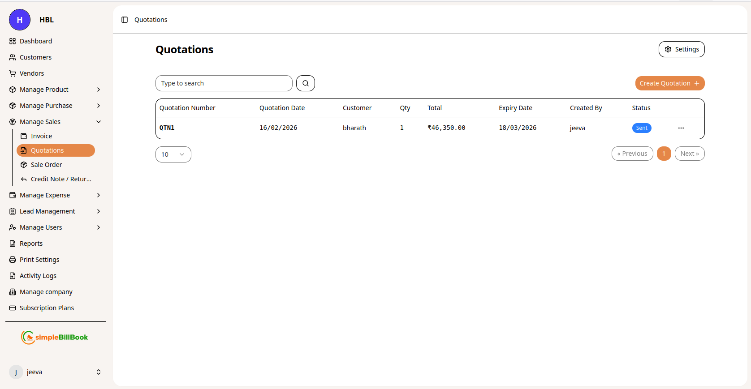Go to Print Settings in sidebar

tap(39, 260)
